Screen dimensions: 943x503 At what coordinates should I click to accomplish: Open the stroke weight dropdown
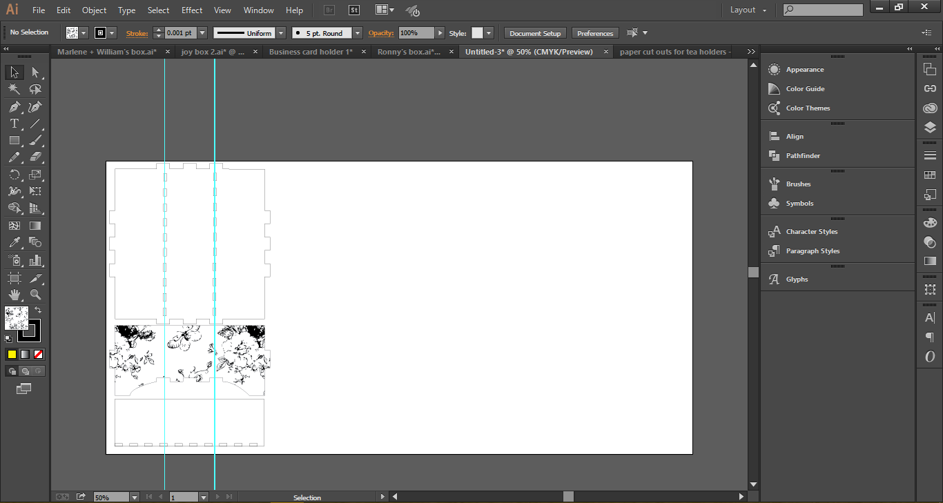click(x=202, y=33)
